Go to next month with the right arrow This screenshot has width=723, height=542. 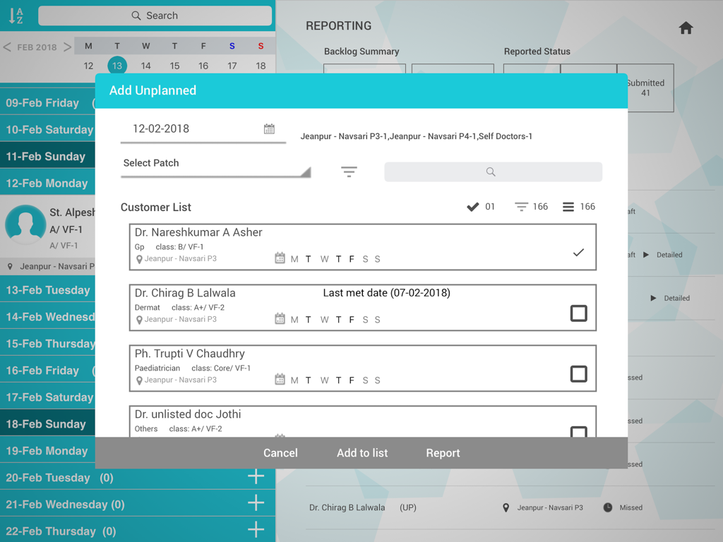pyautogui.click(x=68, y=46)
